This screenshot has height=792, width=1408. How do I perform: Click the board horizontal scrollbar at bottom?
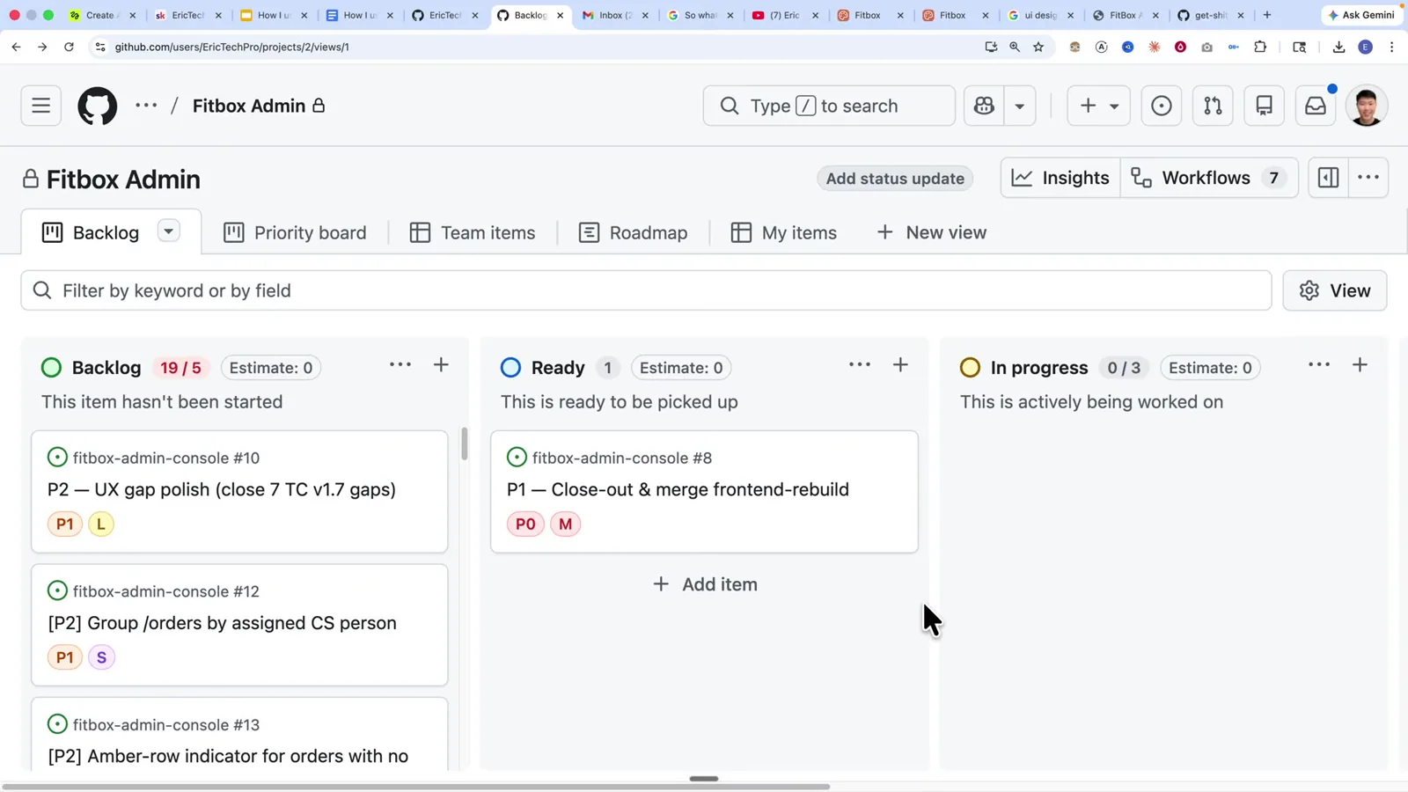415,786
